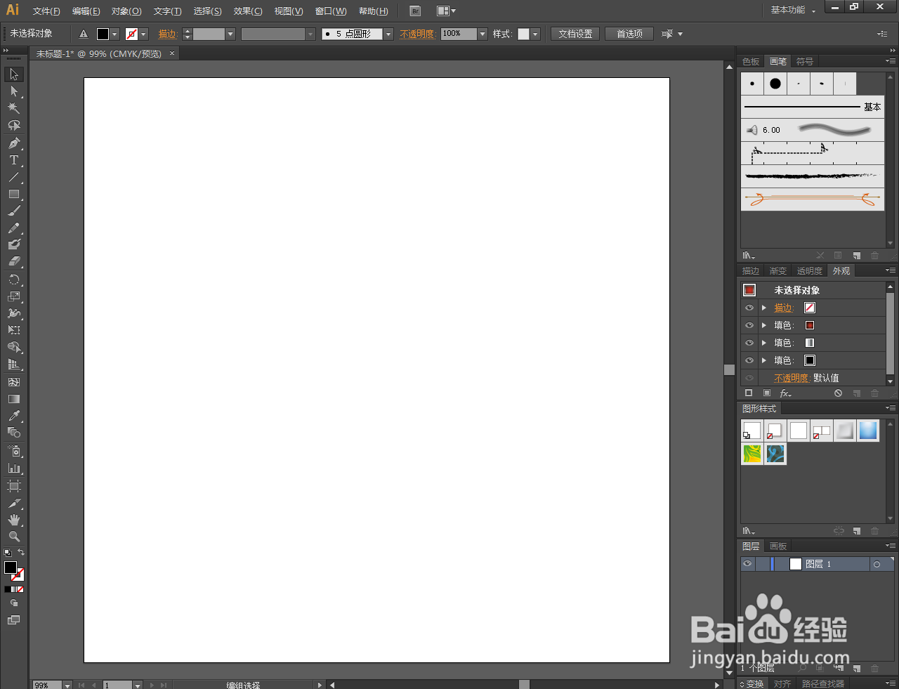Select the Perspective Grid tool
This screenshot has height=689, width=899.
14,365
